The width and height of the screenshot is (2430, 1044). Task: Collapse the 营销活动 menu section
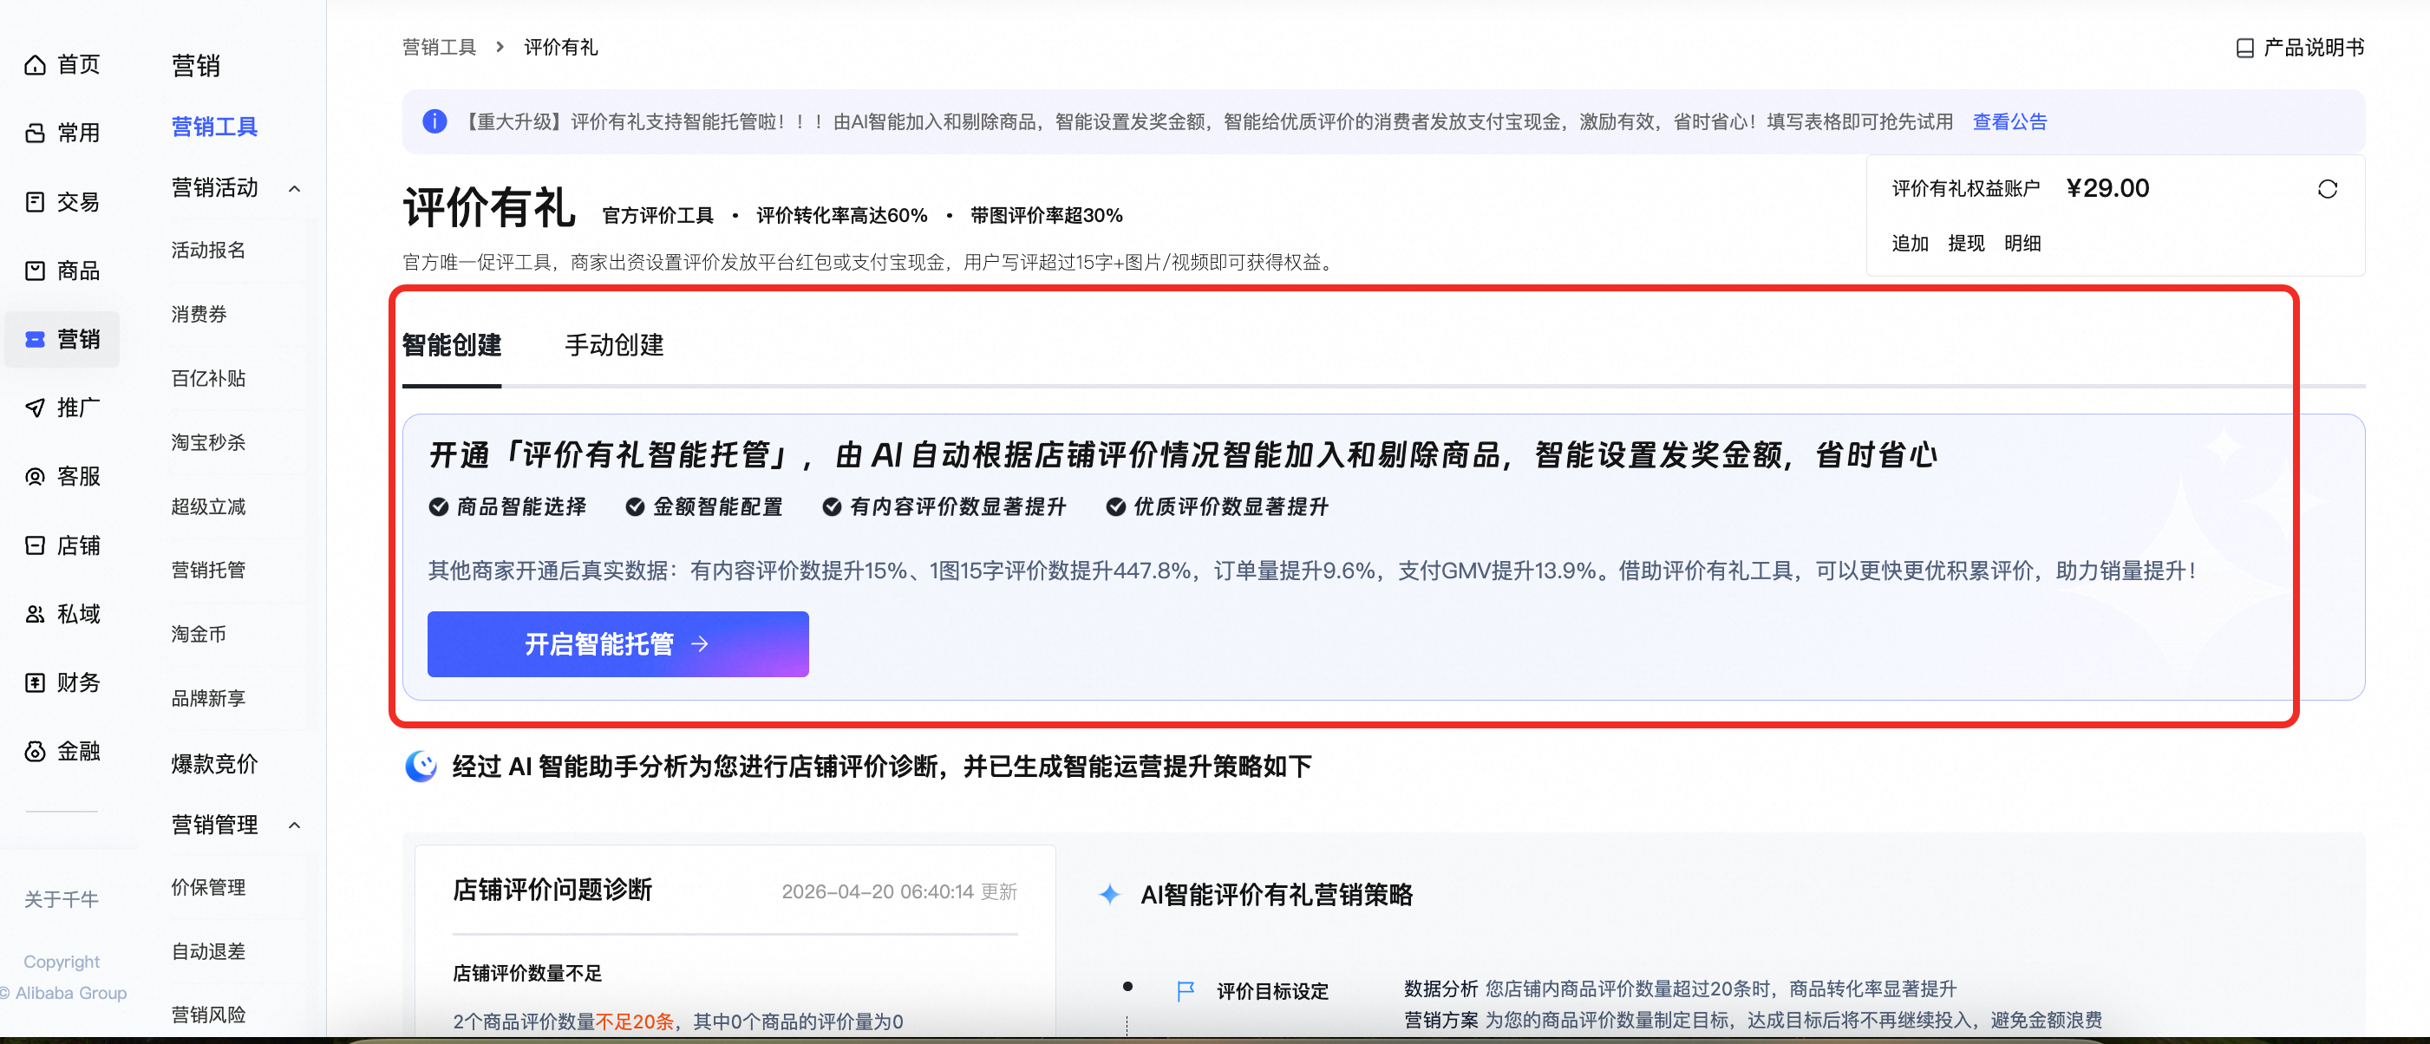pos(294,189)
